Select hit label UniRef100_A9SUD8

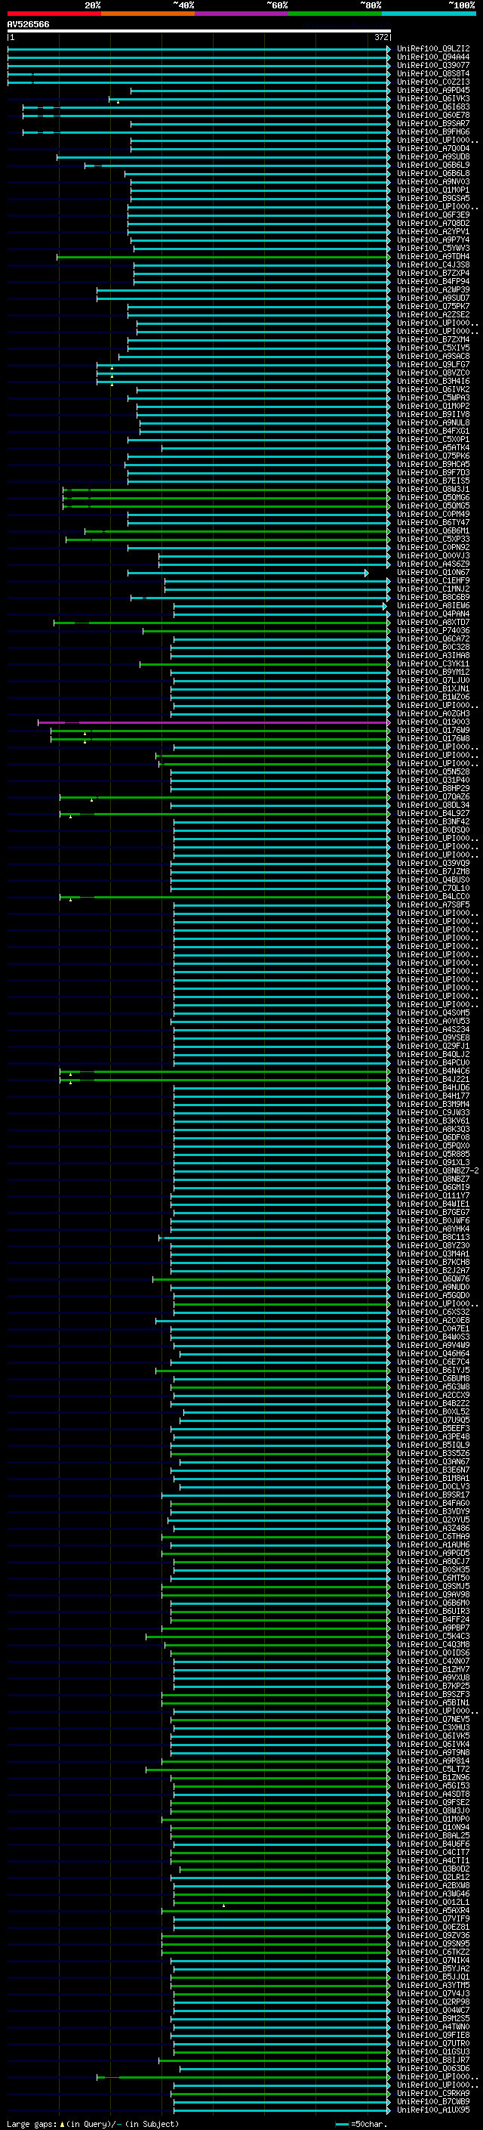(x=432, y=156)
